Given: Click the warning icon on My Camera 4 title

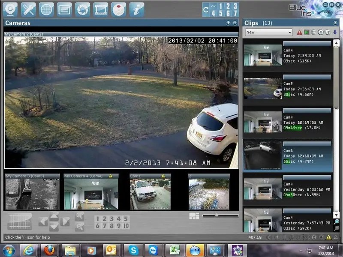Looking at the screenshot, I should pos(111,176).
